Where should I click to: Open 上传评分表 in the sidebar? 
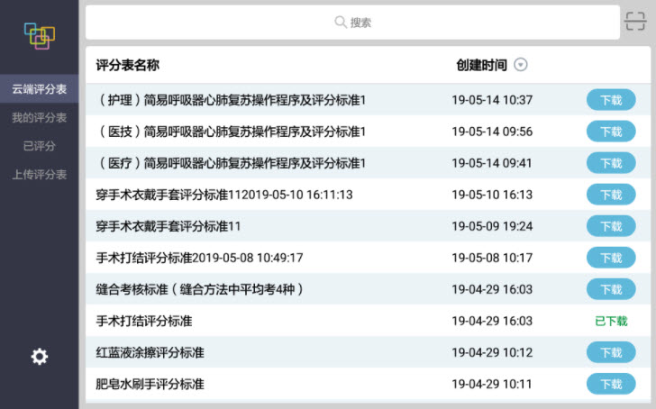pyautogui.click(x=40, y=175)
